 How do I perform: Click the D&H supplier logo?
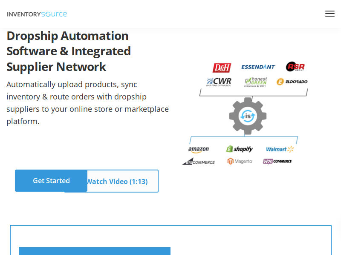(x=222, y=68)
